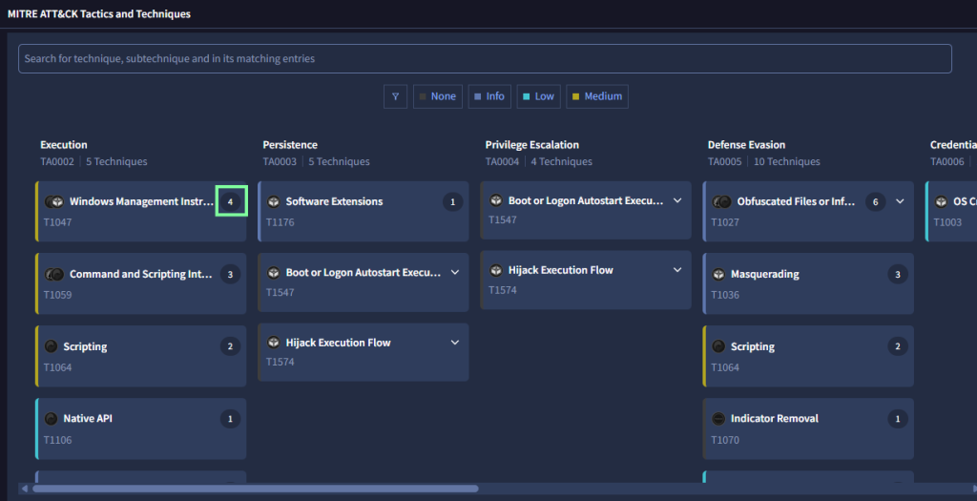
Task: Select the Defense Evasion tactic heading
Action: [746, 145]
